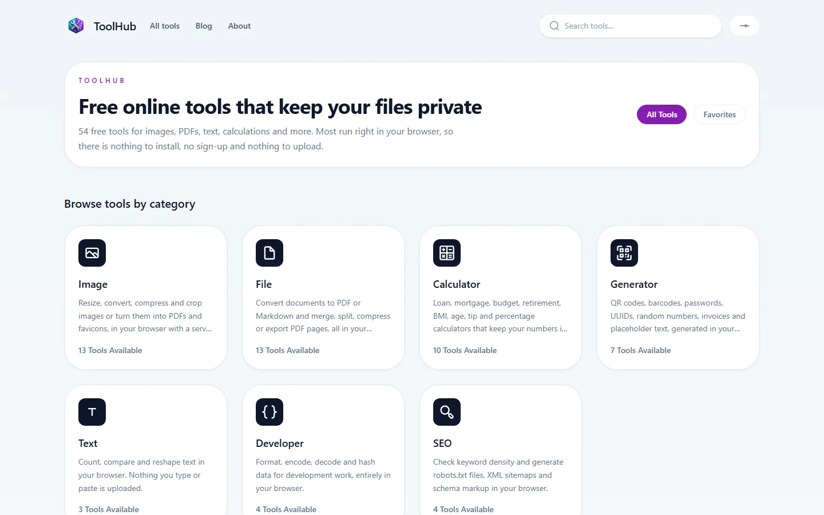Click the 'Browse tools by category' heading
Screen dimensions: 824x515
[130, 204]
